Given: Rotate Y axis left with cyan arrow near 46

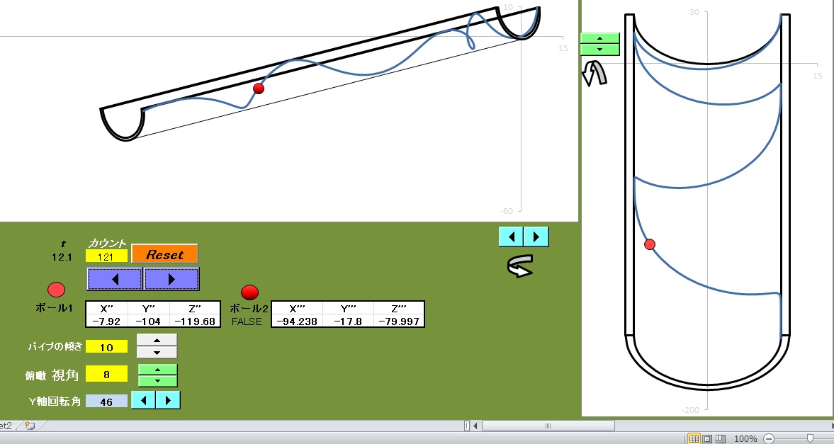Looking at the screenshot, I should [144, 400].
